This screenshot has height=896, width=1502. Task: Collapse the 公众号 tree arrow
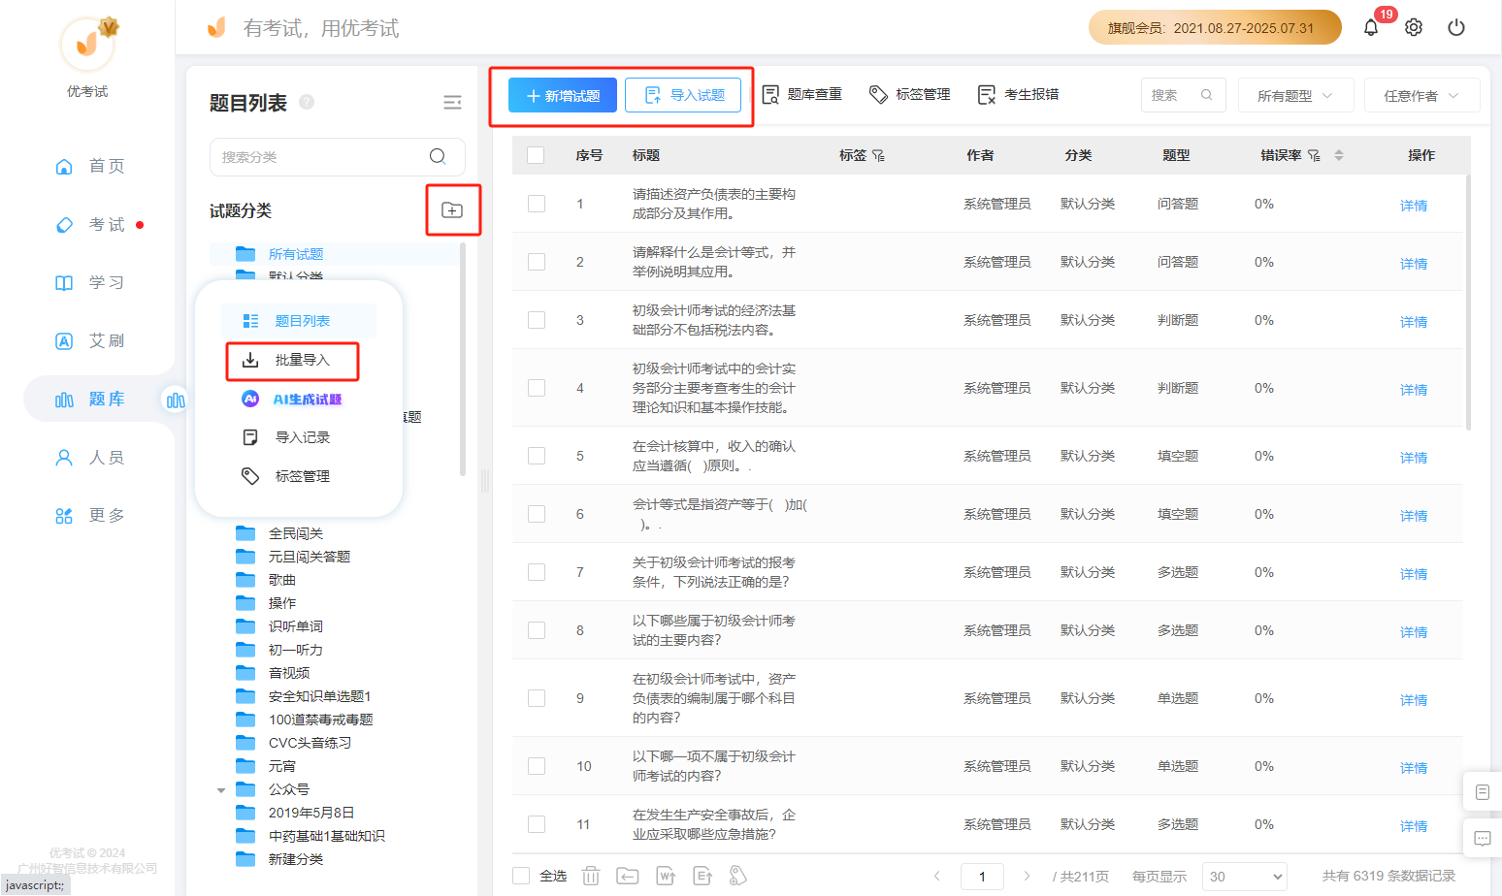221,790
